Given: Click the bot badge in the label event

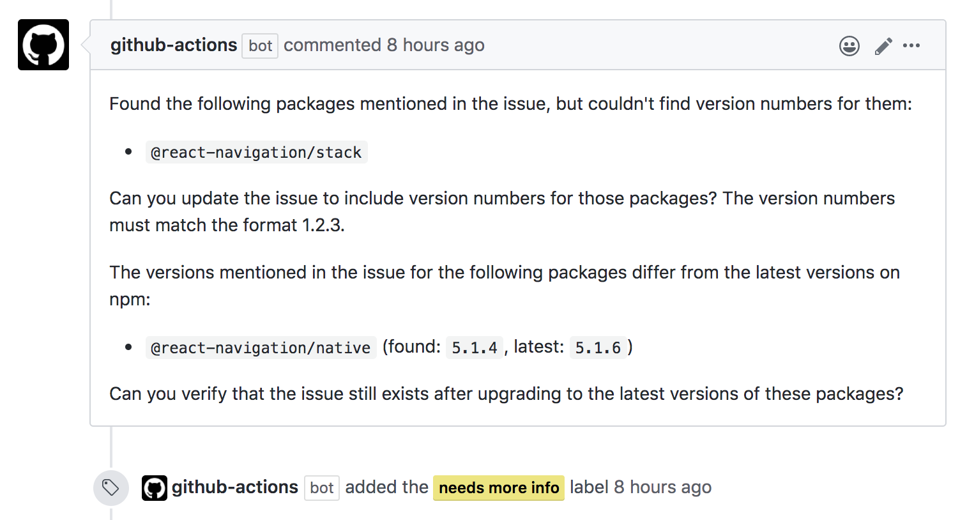Looking at the screenshot, I should 321,488.
